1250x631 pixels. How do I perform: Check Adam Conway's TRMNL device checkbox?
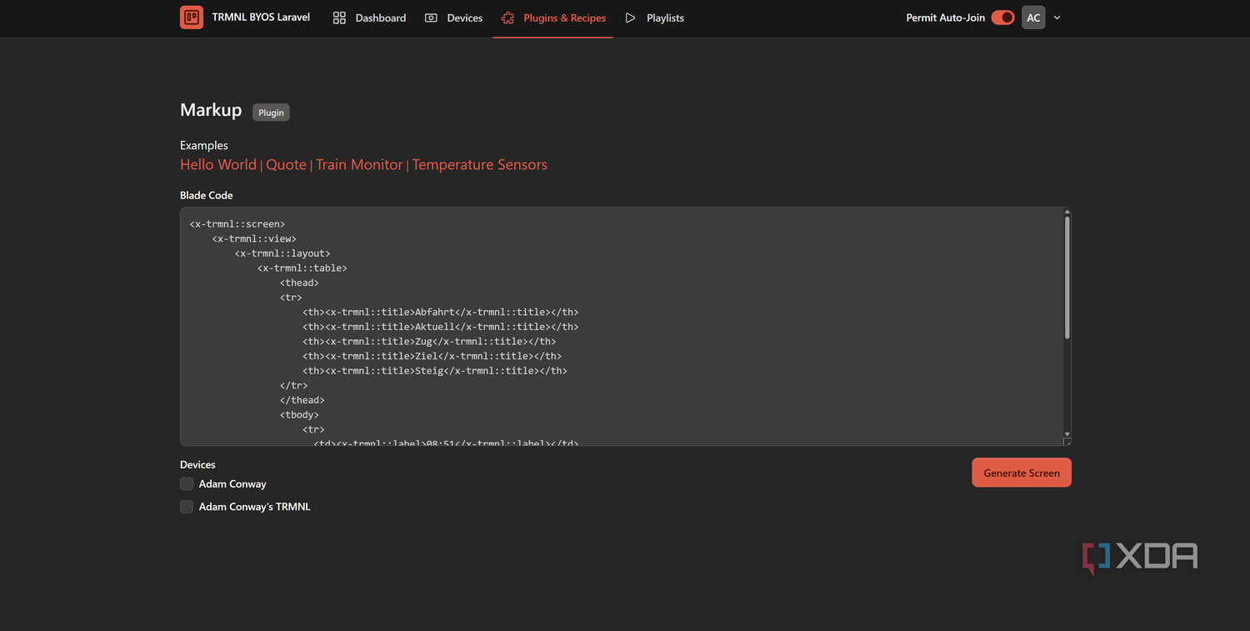pos(187,506)
